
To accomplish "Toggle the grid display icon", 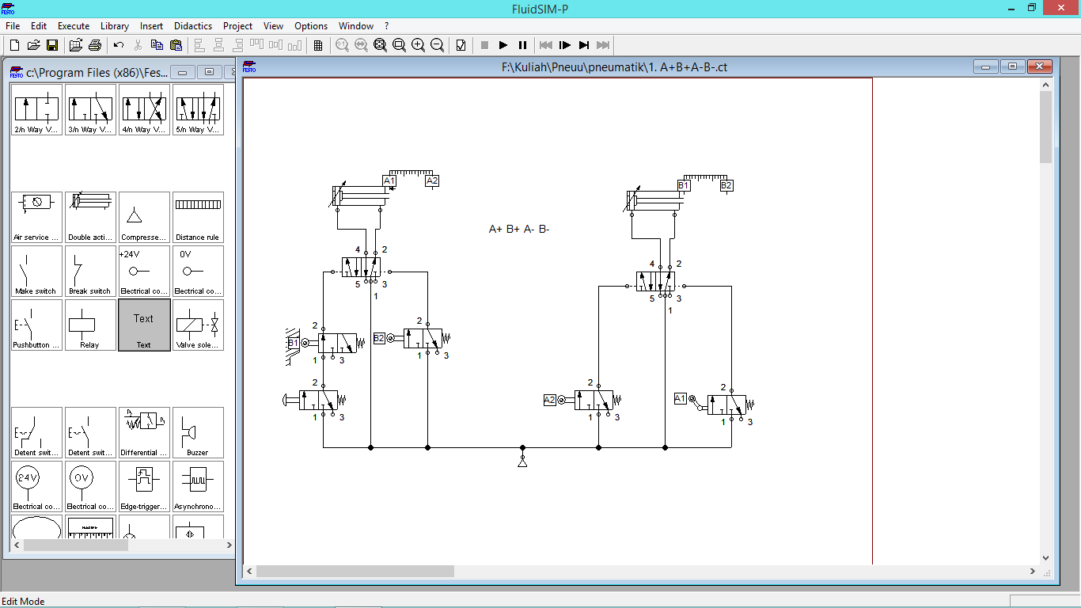I will click(x=317, y=45).
